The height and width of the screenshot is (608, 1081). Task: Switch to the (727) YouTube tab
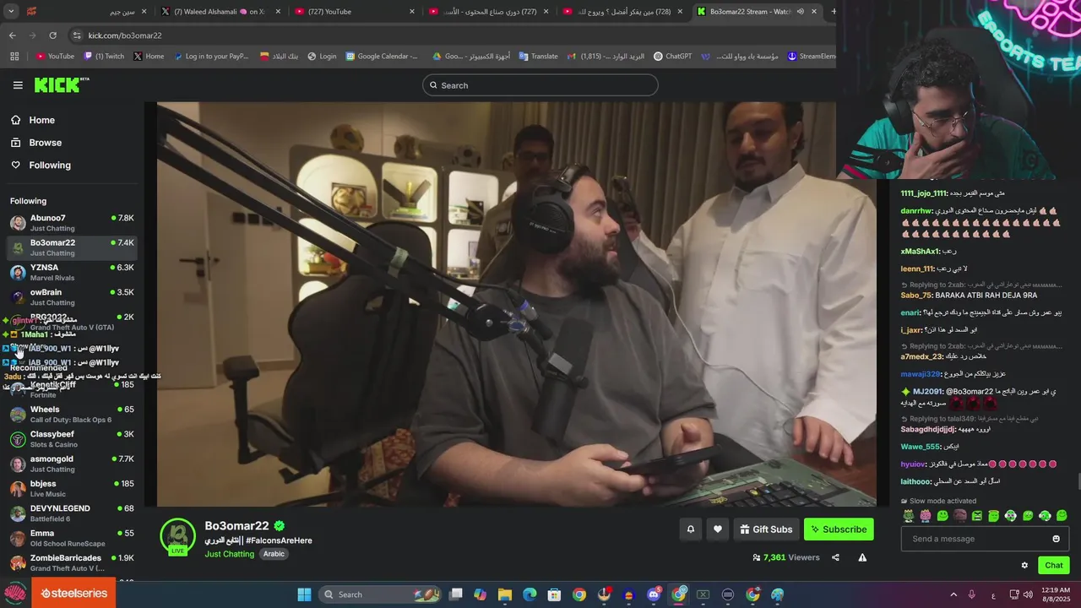(355, 12)
